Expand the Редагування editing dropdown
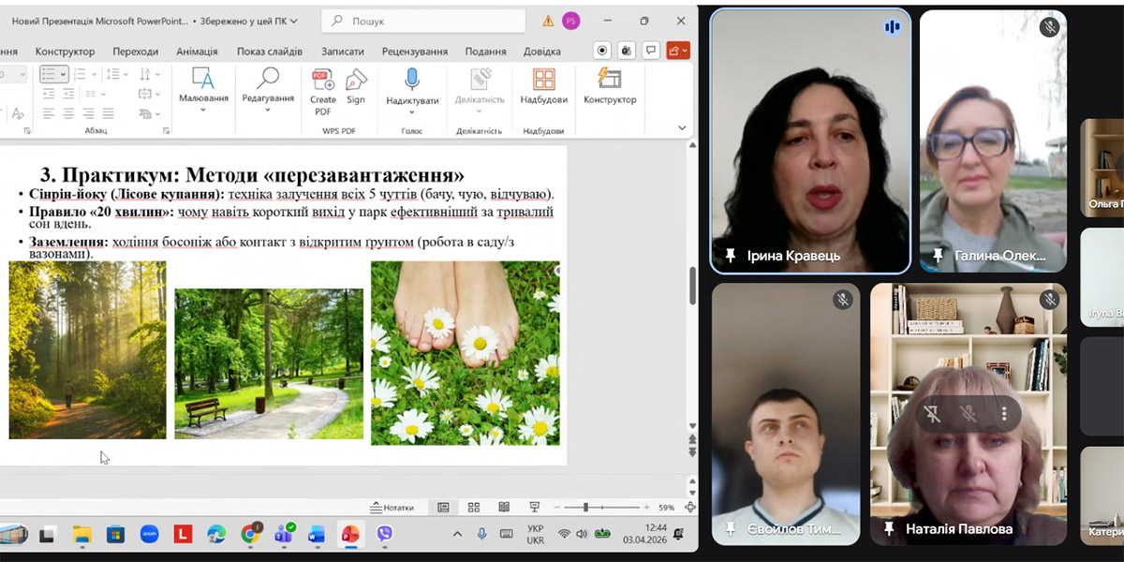Image resolution: width=1124 pixels, height=562 pixels. click(268, 111)
